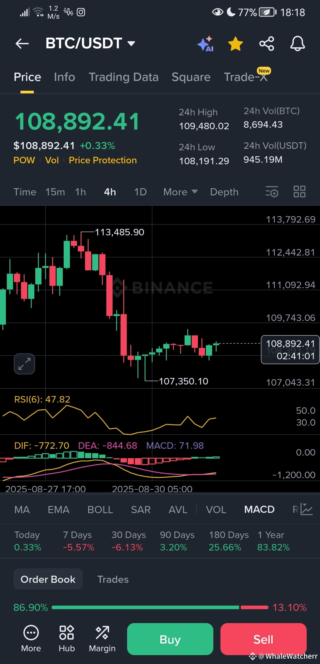Tap the MACD: 71.98 label
The height and width of the screenshot is (664, 320).
[x=175, y=446]
